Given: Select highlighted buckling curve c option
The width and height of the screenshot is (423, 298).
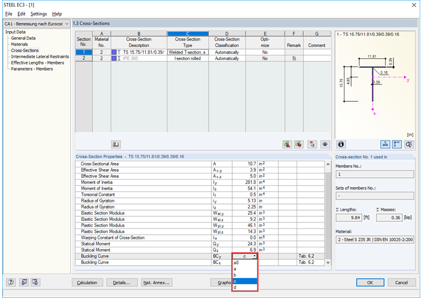Looking at the screenshot, I should click(x=245, y=281).
